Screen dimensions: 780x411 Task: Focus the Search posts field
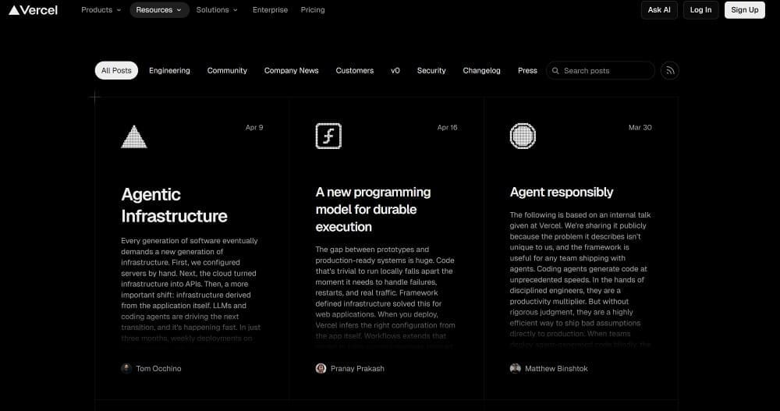[601, 71]
